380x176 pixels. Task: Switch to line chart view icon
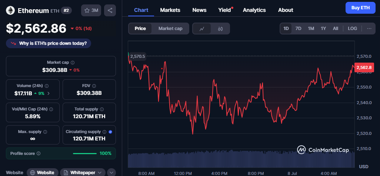click(x=201, y=29)
